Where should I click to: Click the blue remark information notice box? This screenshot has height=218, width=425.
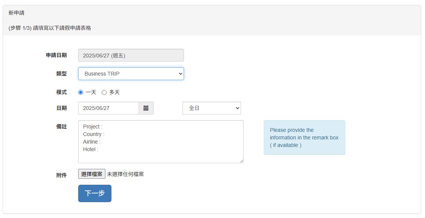304,138
